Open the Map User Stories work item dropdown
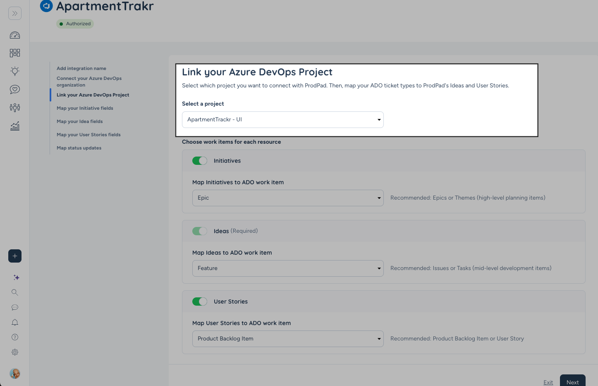This screenshot has height=386, width=598. (x=288, y=339)
